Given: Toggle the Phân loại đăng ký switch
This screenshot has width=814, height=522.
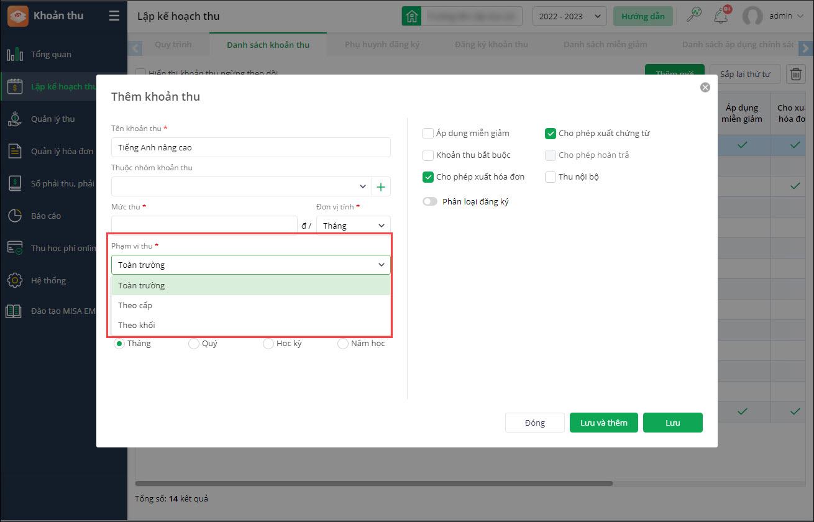Looking at the screenshot, I should pyautogui.click(x=430, y=201).
